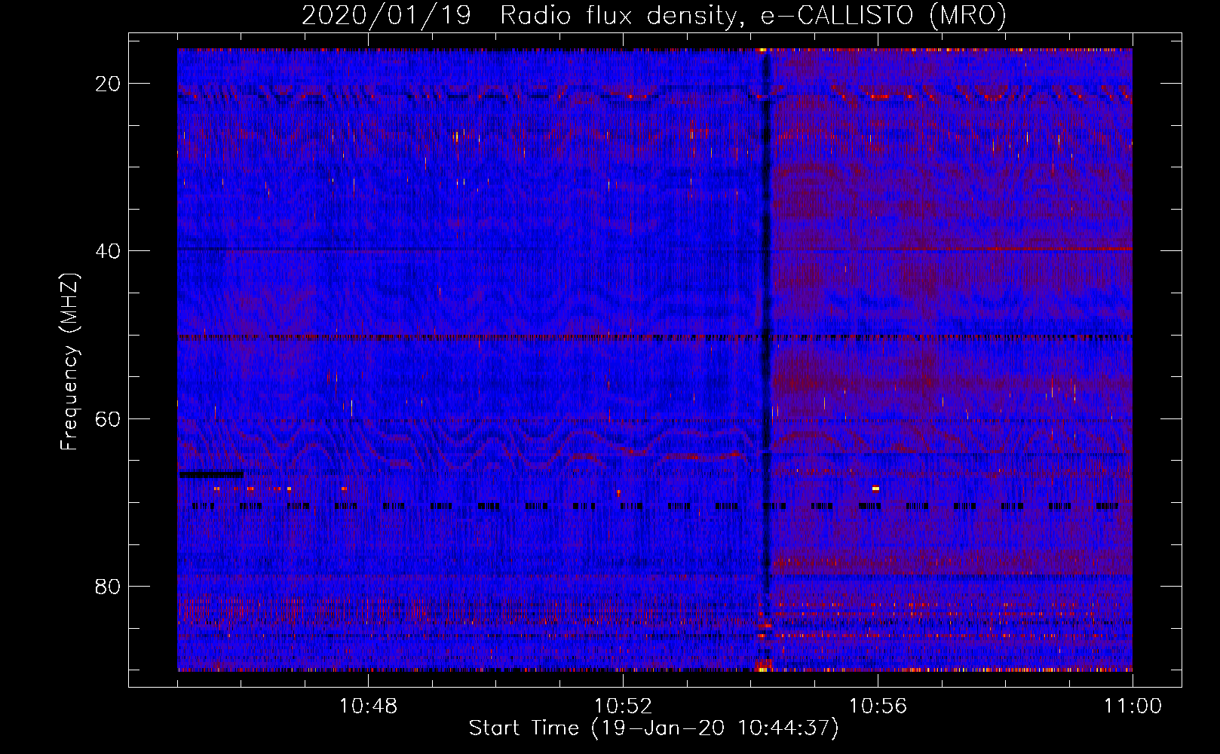This screenshot has width=1220, height=754.
Task: Click the 20 MHz frequency tick label
Action: pos(108,84)
